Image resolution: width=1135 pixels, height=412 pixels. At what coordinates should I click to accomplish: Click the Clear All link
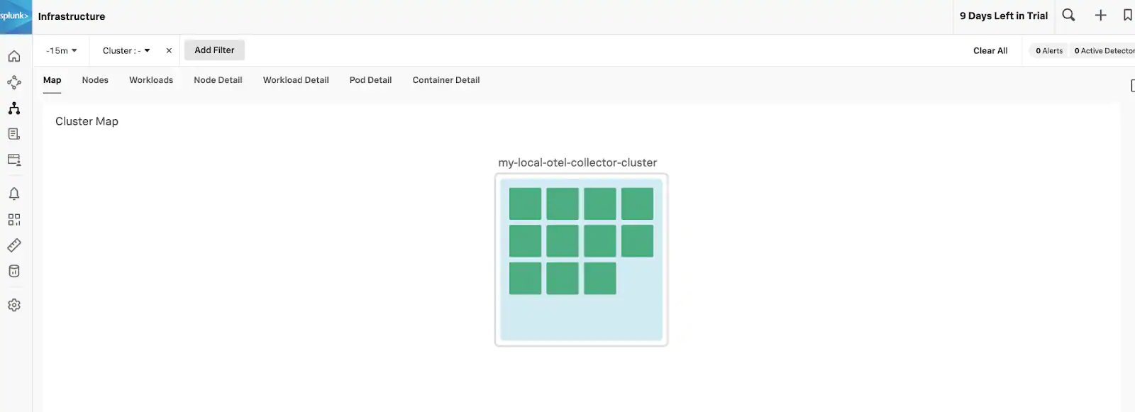click(990, 51)
